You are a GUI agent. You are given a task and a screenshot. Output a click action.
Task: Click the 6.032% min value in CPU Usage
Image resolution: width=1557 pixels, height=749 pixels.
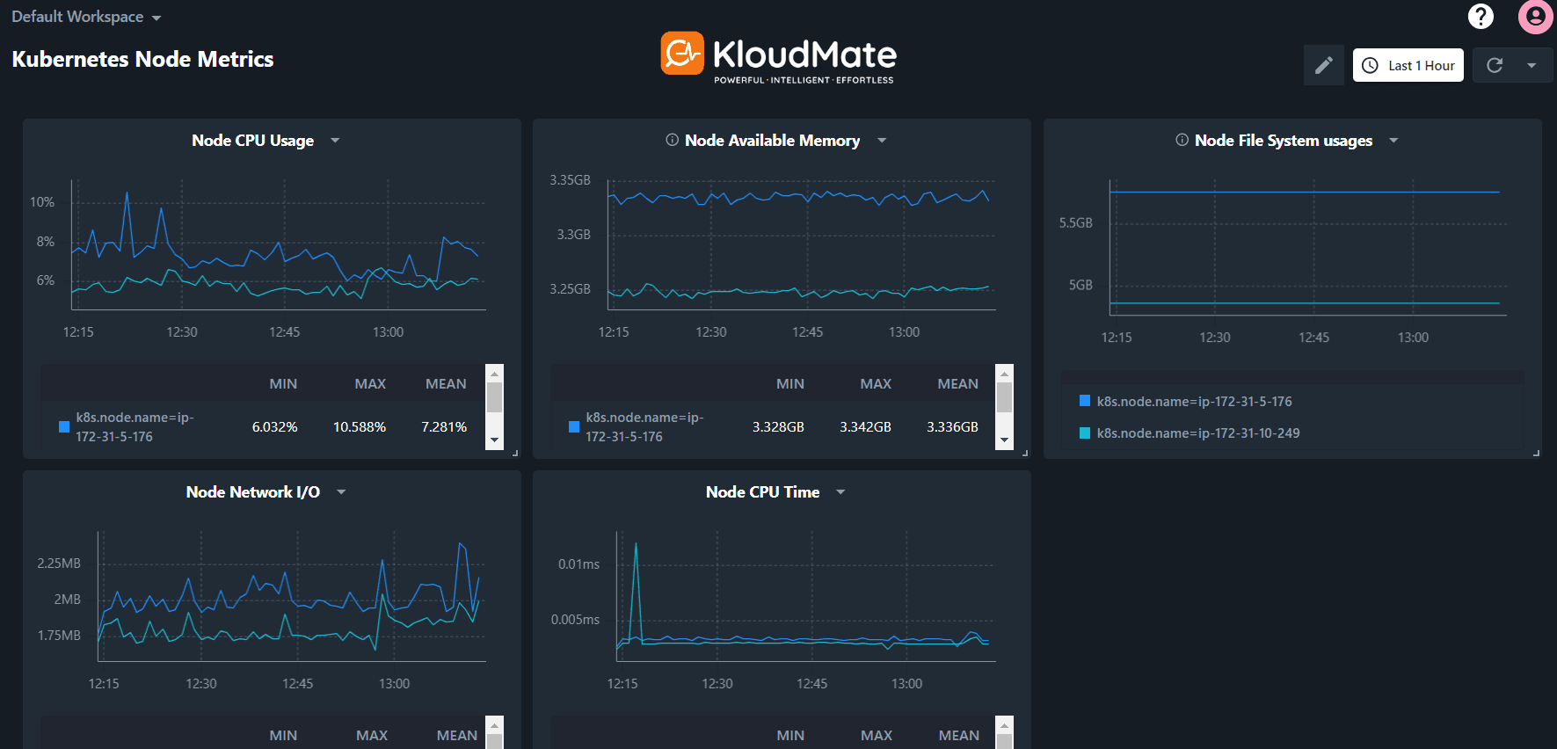coord(274,426)
